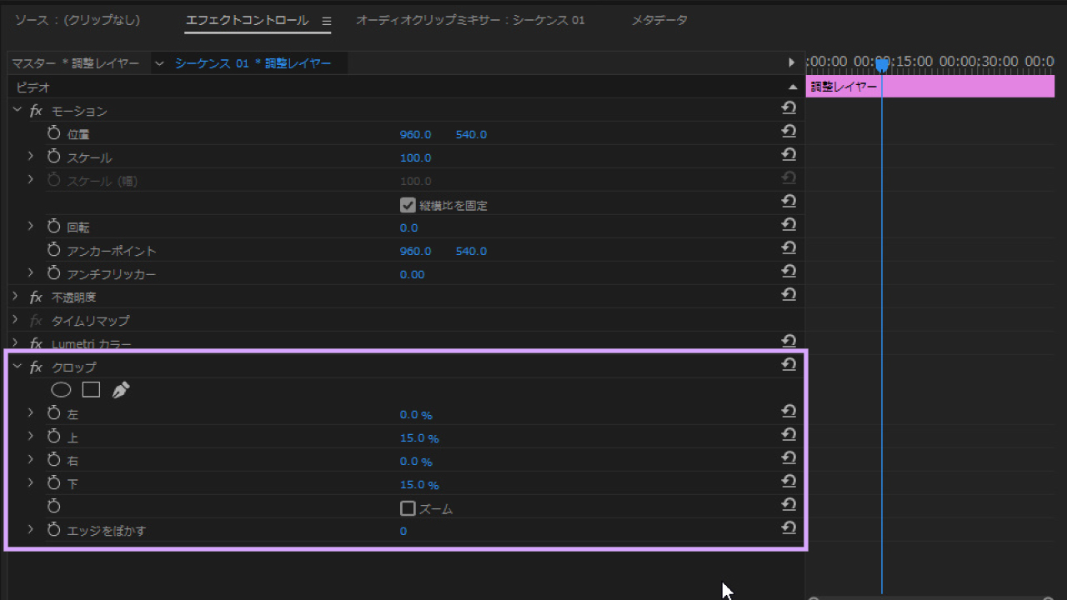This screenshot has width=1067, height=600.
Task: Reset the クロップ 下 value
Action: pos(789,481)
